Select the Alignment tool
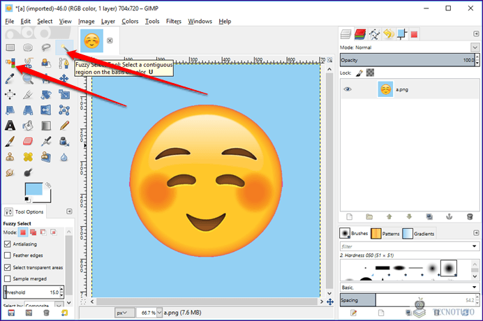Screen dimensions: 483x321 pos(10,94)
